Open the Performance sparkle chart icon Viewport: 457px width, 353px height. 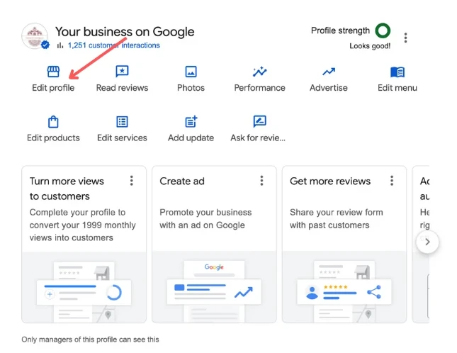[260, 72]
